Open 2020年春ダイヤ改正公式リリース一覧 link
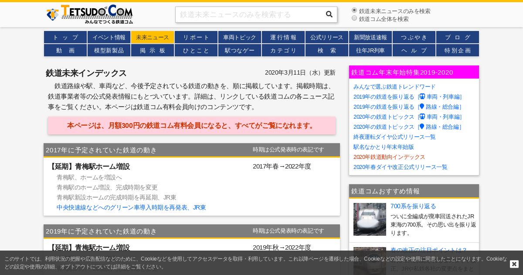This screenshot has height=275, width=523. coord(400,167)
